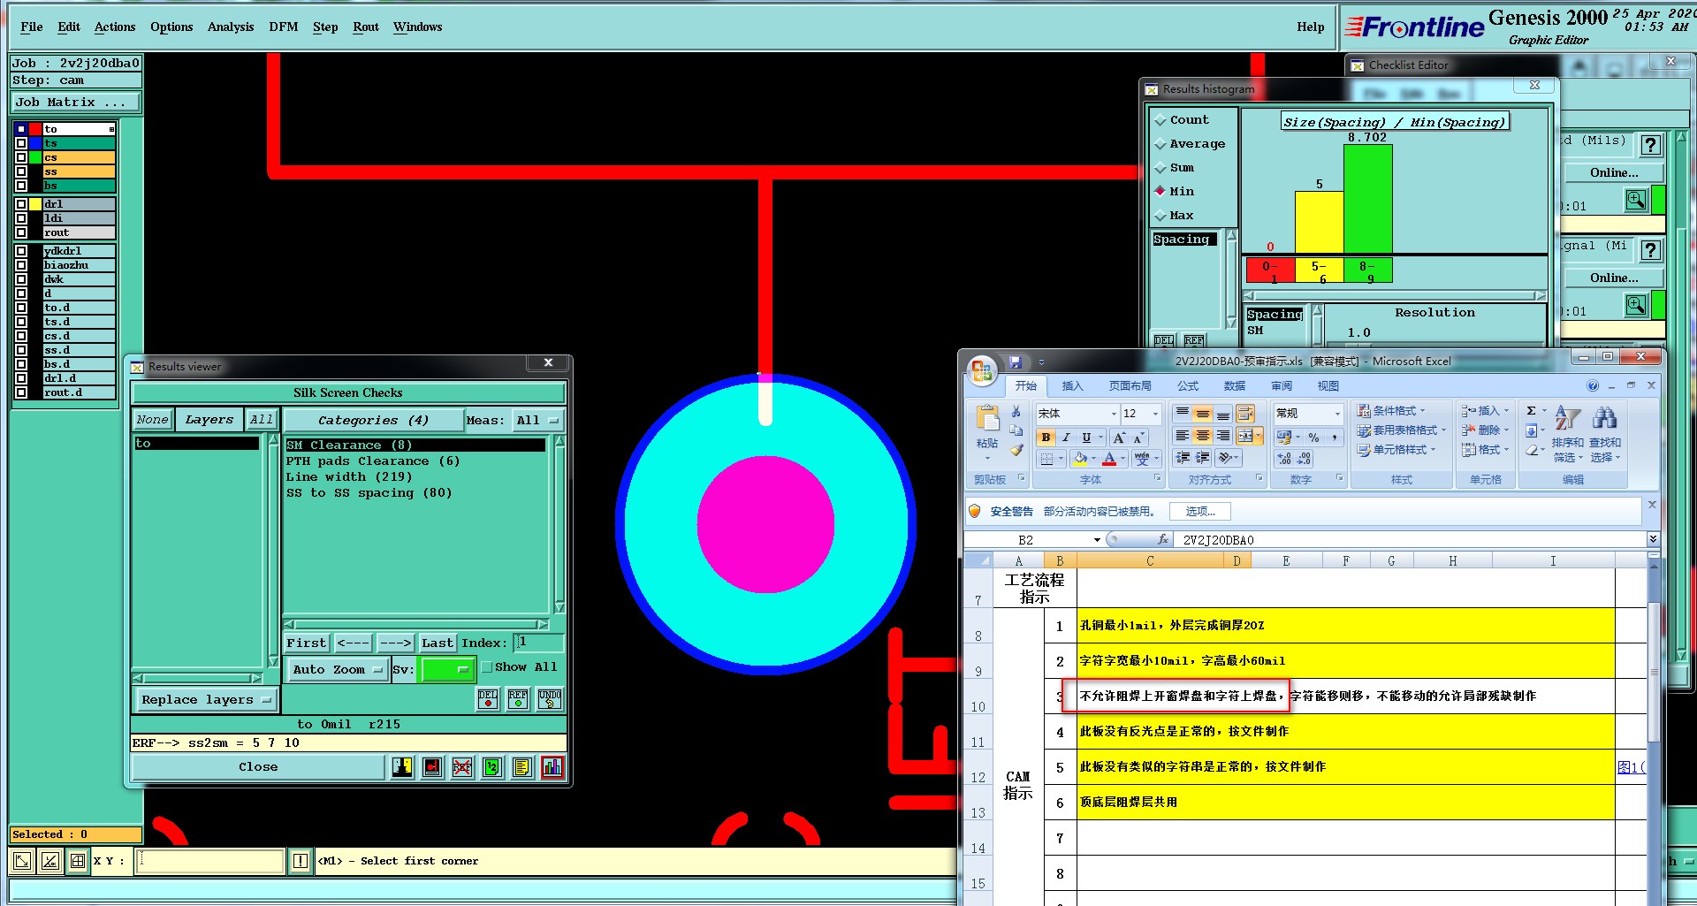Click the green page-numbering icon in Results viewer

click(x=492, y=767)
